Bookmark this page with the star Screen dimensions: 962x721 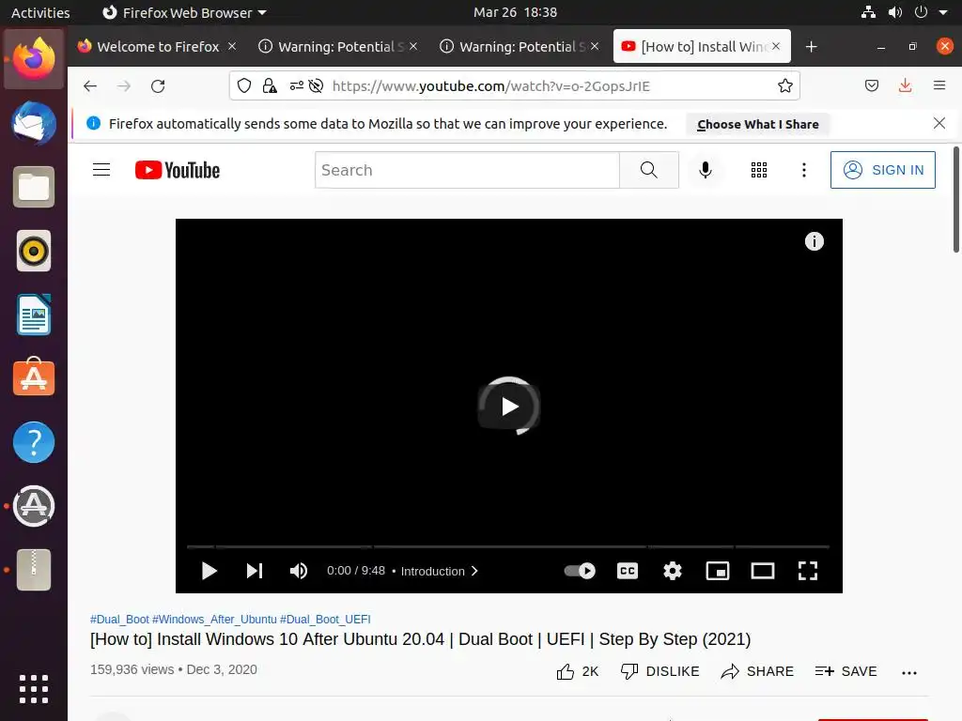click(x=784, y=85)
